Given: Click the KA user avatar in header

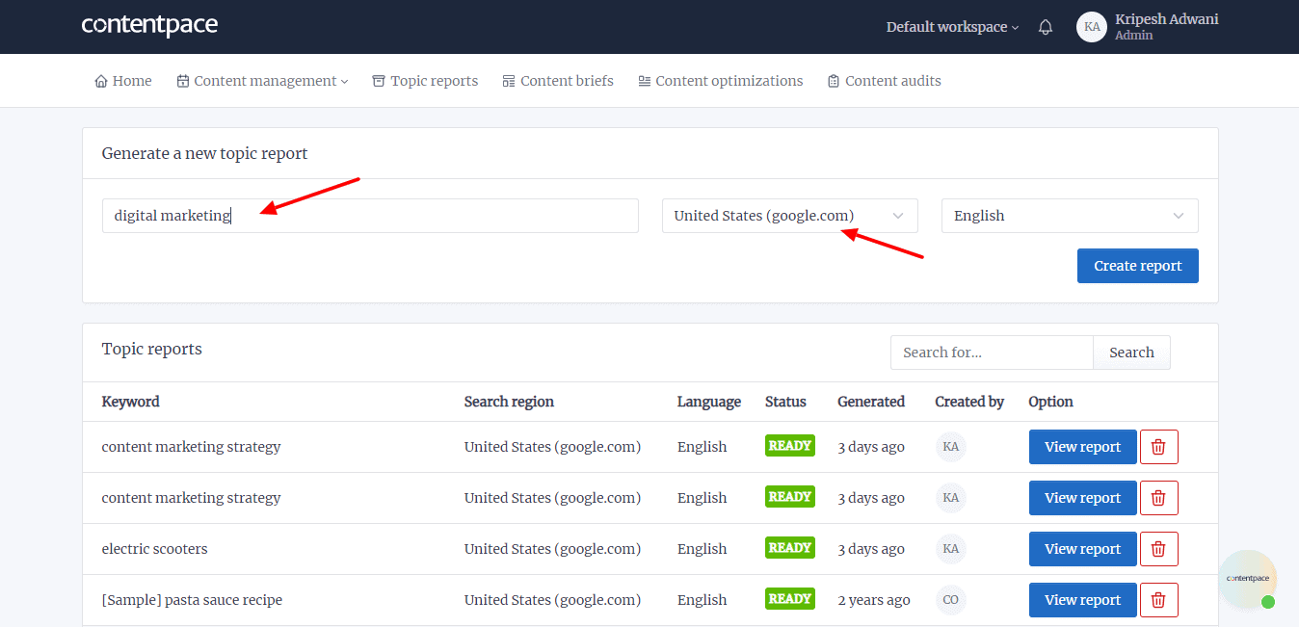Looking at the screenshot, I should 1092,27.
